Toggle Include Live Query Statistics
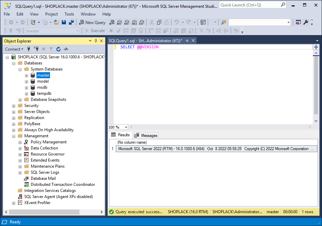Screen dimensions: 322x226 [x=158, y=31]
